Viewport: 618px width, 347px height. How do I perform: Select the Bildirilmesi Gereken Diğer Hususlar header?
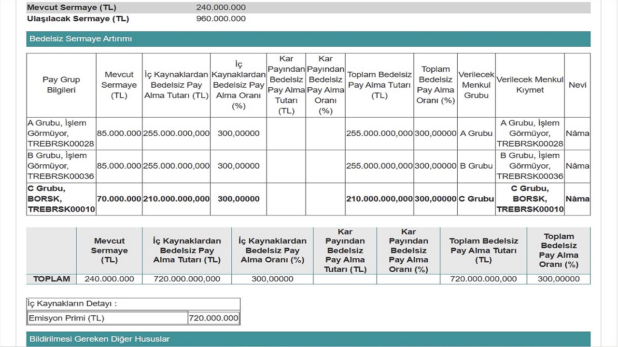(x=99, y=339)
